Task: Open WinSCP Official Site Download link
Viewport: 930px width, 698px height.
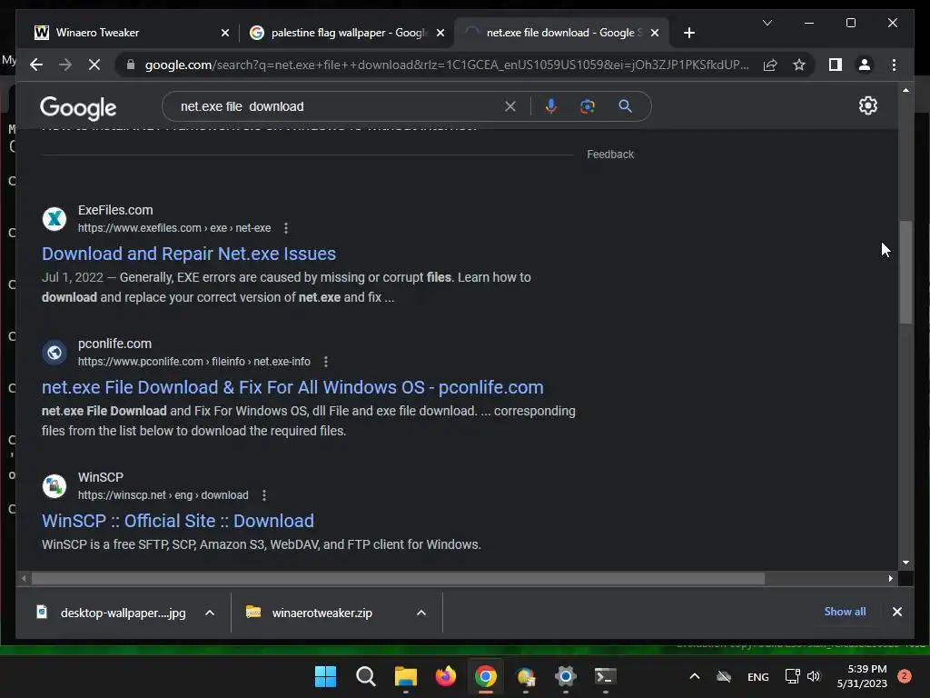Action: [178, 521]
